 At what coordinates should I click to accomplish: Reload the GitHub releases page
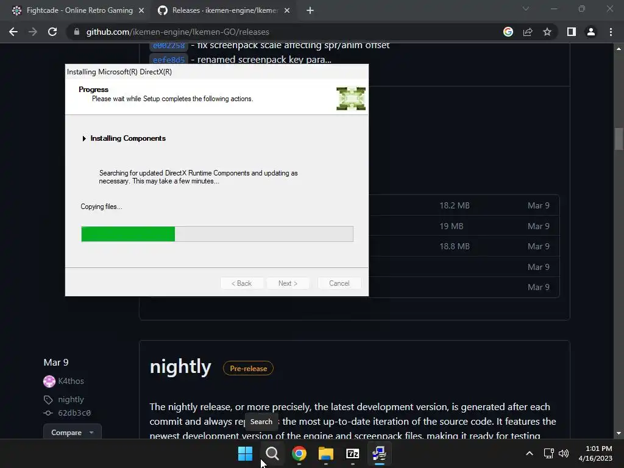coord(52,32)
